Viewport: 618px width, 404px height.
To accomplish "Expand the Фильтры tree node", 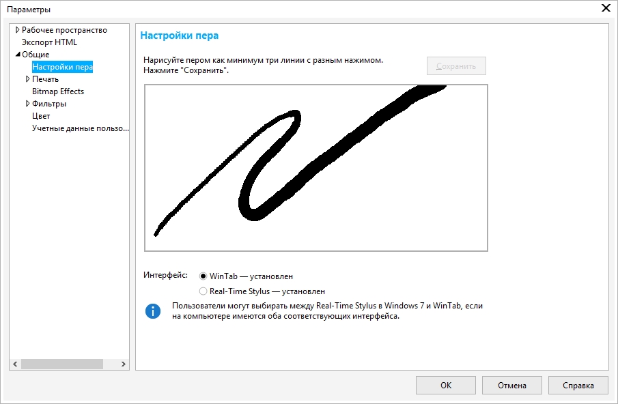I will coord(27,104).
